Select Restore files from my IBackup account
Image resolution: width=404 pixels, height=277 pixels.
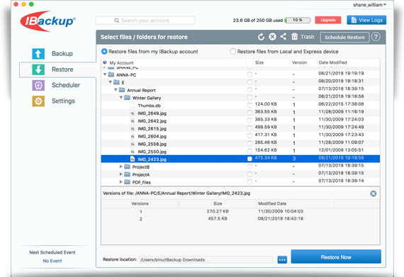pos(104,52)
